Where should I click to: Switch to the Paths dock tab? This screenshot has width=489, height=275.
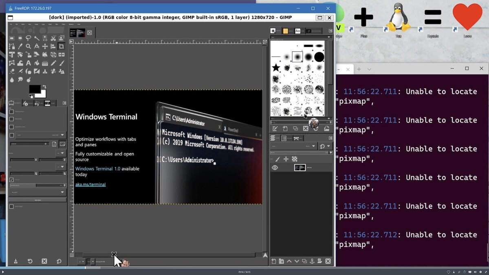tap(299, 138)
